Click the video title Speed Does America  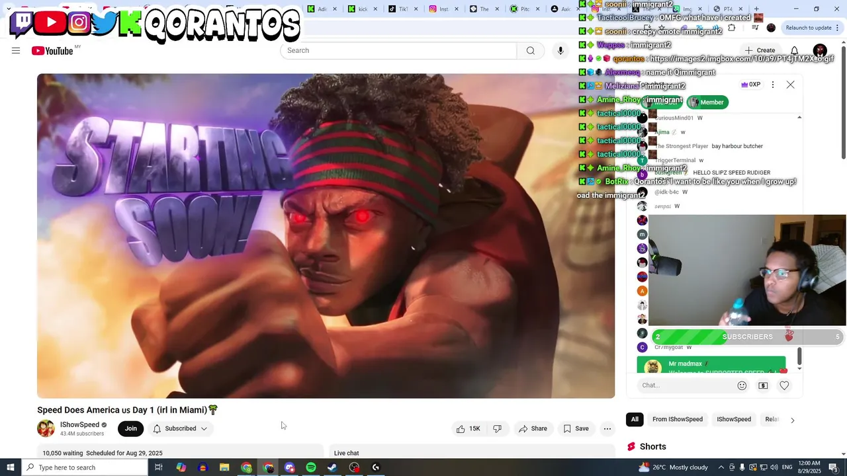(x=127, y=410)
